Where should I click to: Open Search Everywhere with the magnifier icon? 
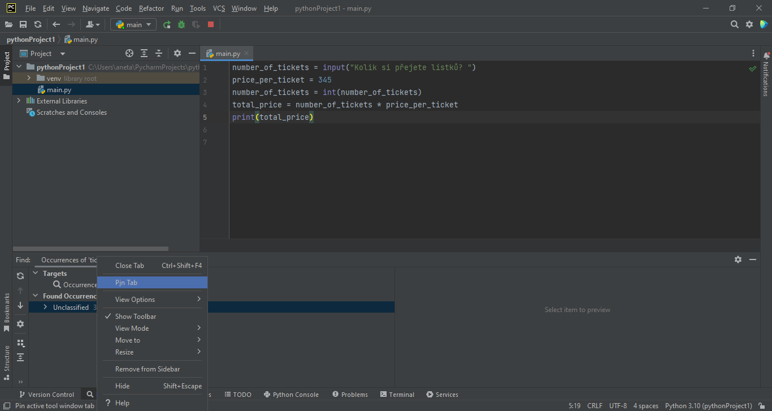click(x=734, y=24)
